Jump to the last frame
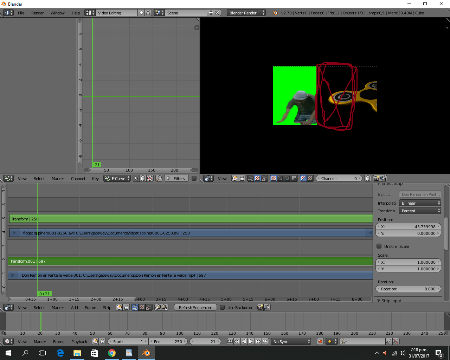 click(x=265, y=341)
